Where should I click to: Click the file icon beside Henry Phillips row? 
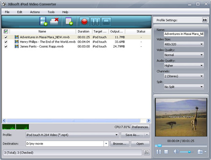tap(16, 42)
